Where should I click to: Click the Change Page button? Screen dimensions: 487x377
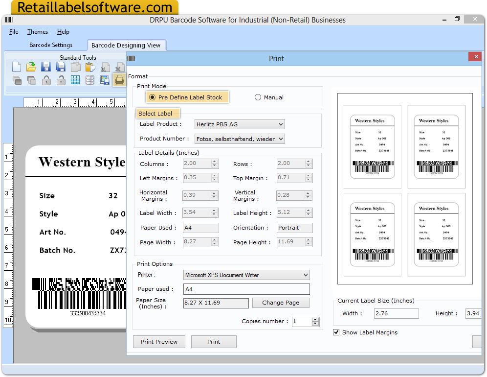pos(281,303)
